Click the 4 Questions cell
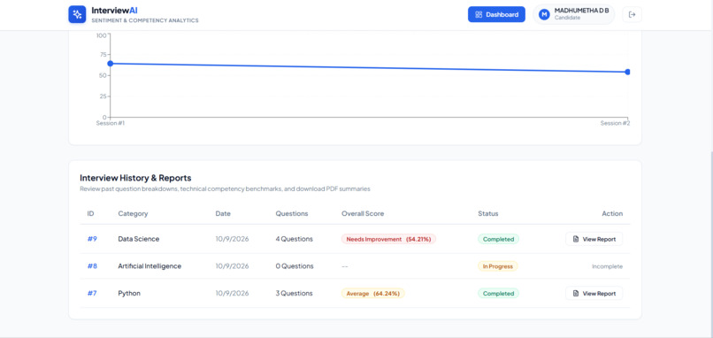This screenshot has width=713, height=338. pos(295,239)
